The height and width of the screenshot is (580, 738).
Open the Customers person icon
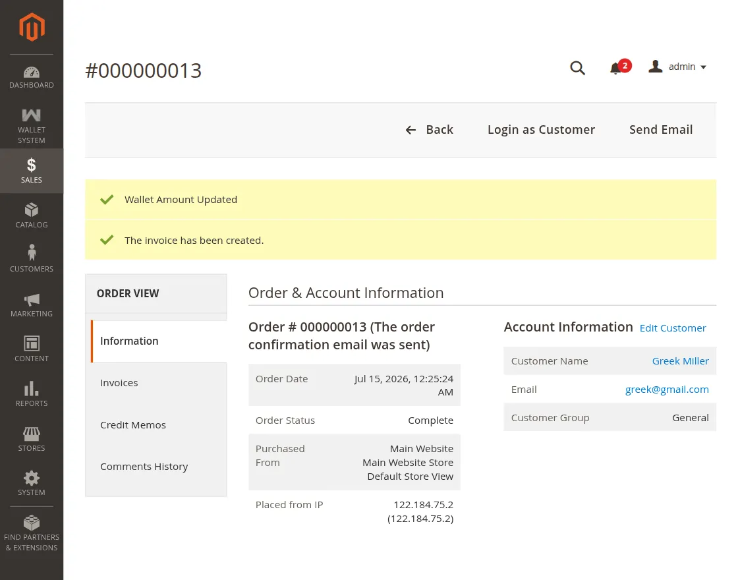click(x=32, y=252)
